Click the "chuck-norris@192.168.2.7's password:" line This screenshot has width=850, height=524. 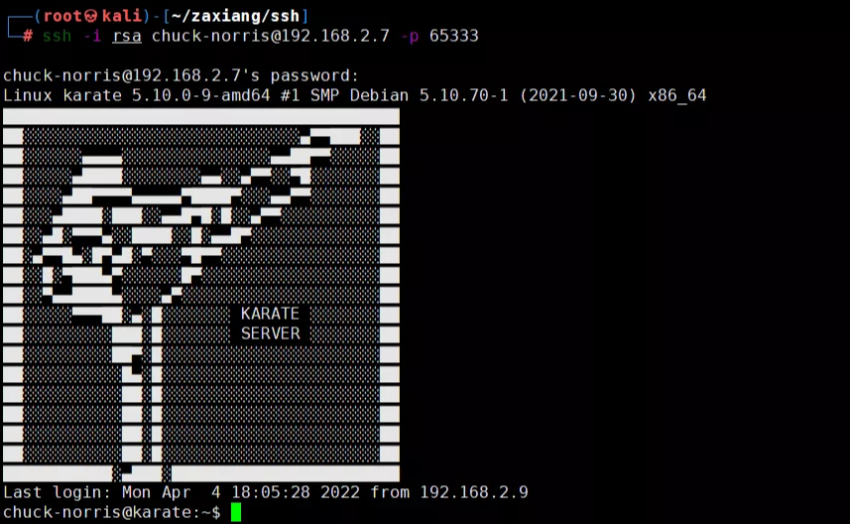pos(181,75)
